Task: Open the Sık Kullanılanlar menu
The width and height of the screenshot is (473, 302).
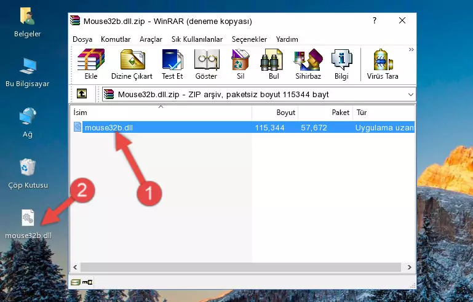Action: point(197,39)
